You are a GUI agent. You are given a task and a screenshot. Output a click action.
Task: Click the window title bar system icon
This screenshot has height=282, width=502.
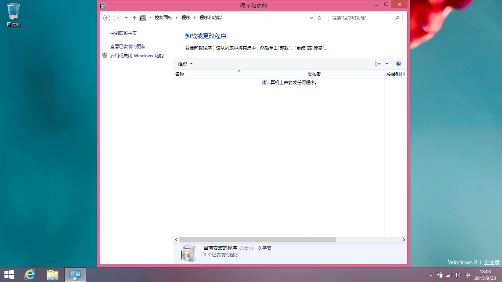click(x=103, y=5)
